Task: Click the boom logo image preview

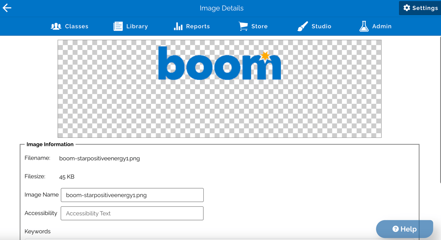Action: tap(220, 65)
